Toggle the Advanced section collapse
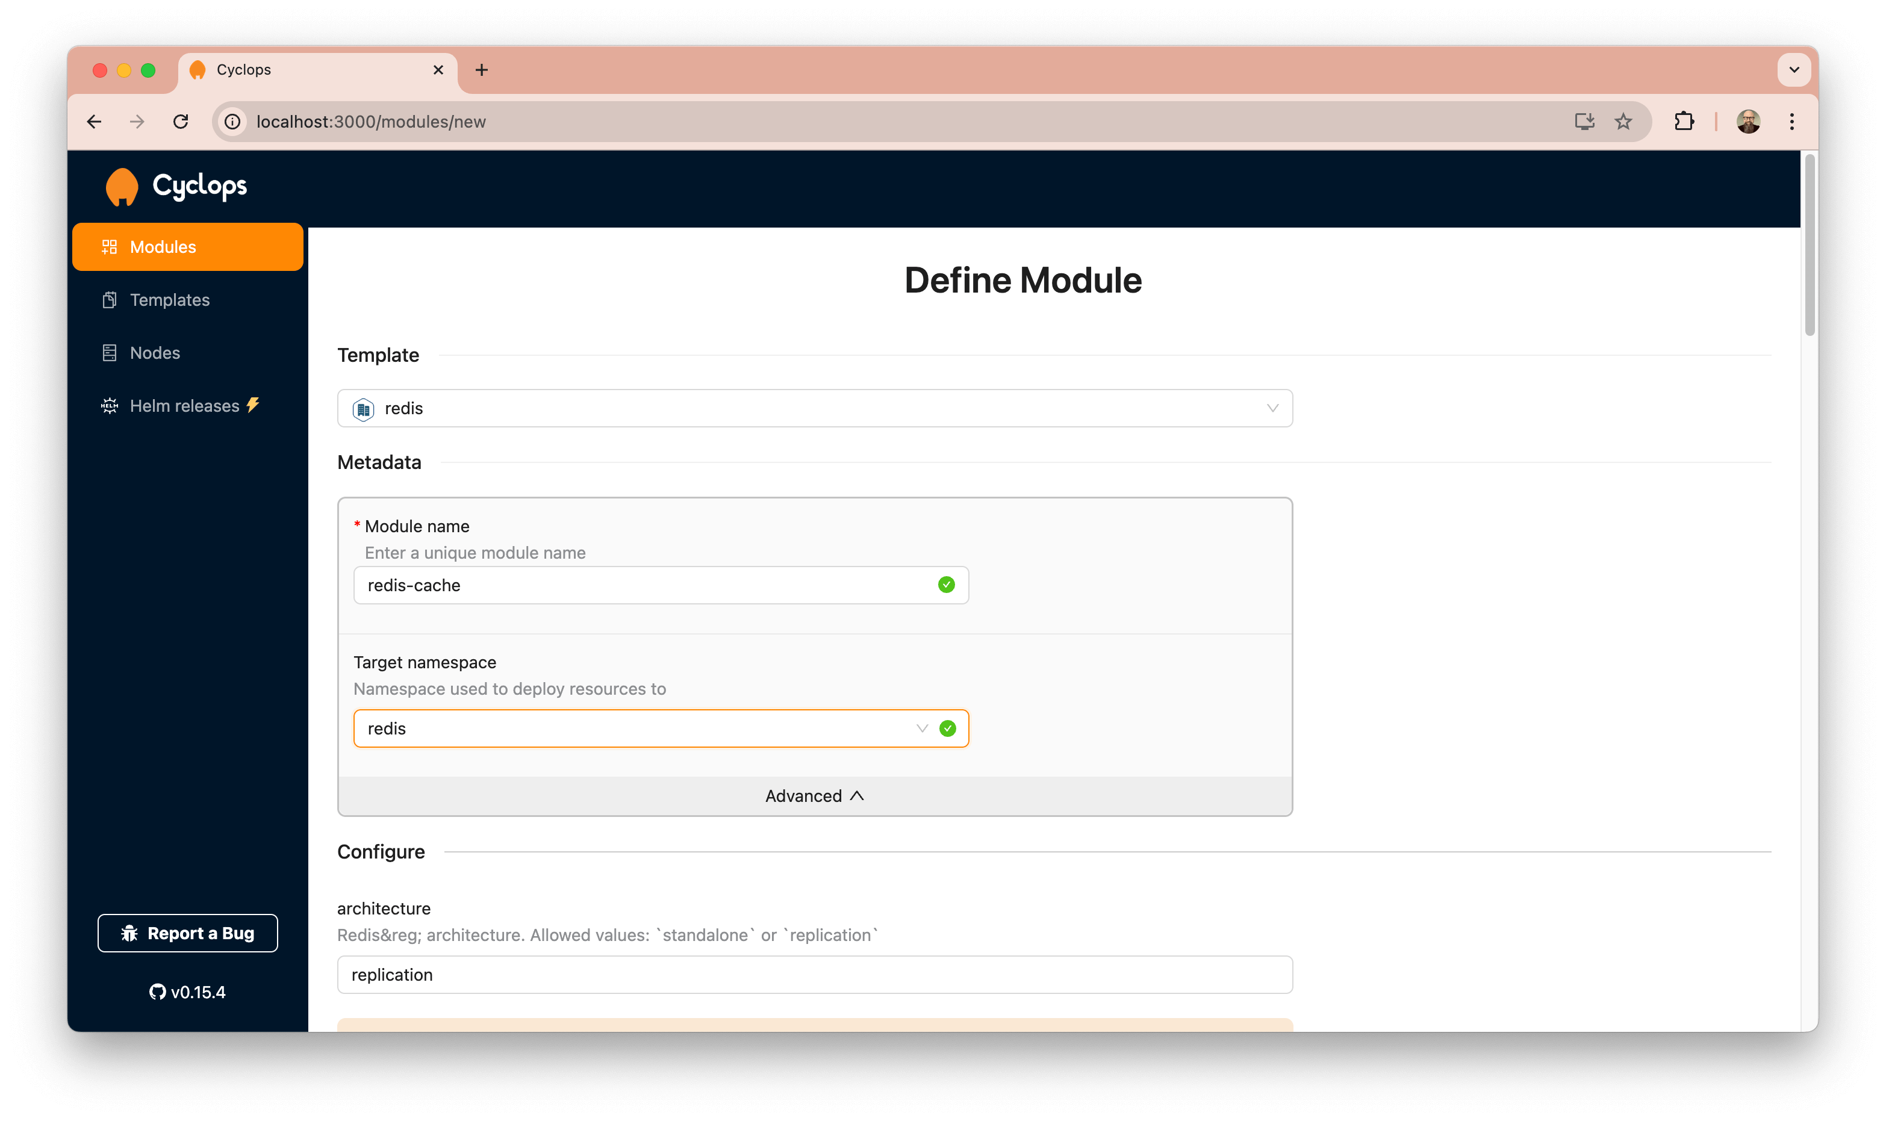The height and width of the screenshot is (1121, 1886). [x=814, y=795]
